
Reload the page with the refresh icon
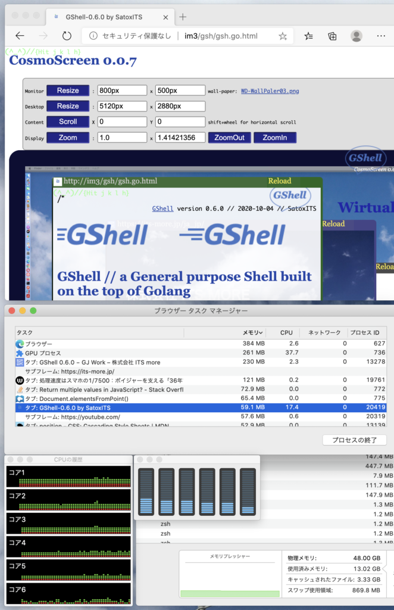pyautogui.click(x=67, y=36)
